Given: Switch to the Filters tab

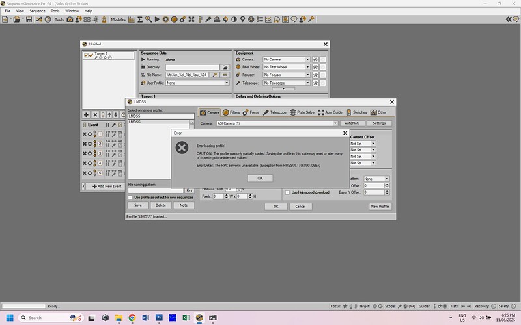Looking at the screenshot, I should pyautogui.click(x=231, y=112).
